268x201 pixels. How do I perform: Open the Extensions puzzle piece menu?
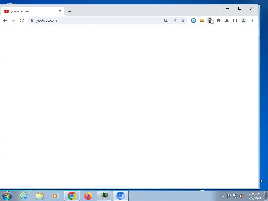219,20
